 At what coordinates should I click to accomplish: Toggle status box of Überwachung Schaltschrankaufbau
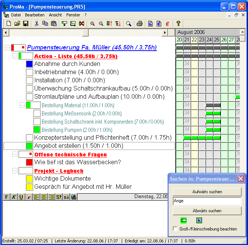coord(29,88)
